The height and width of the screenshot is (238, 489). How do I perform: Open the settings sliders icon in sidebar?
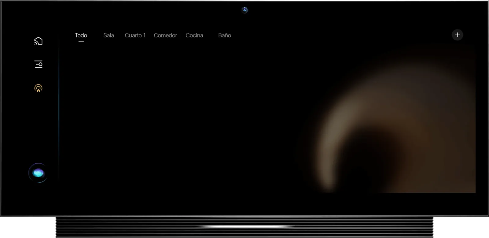[x=39, y=64]
